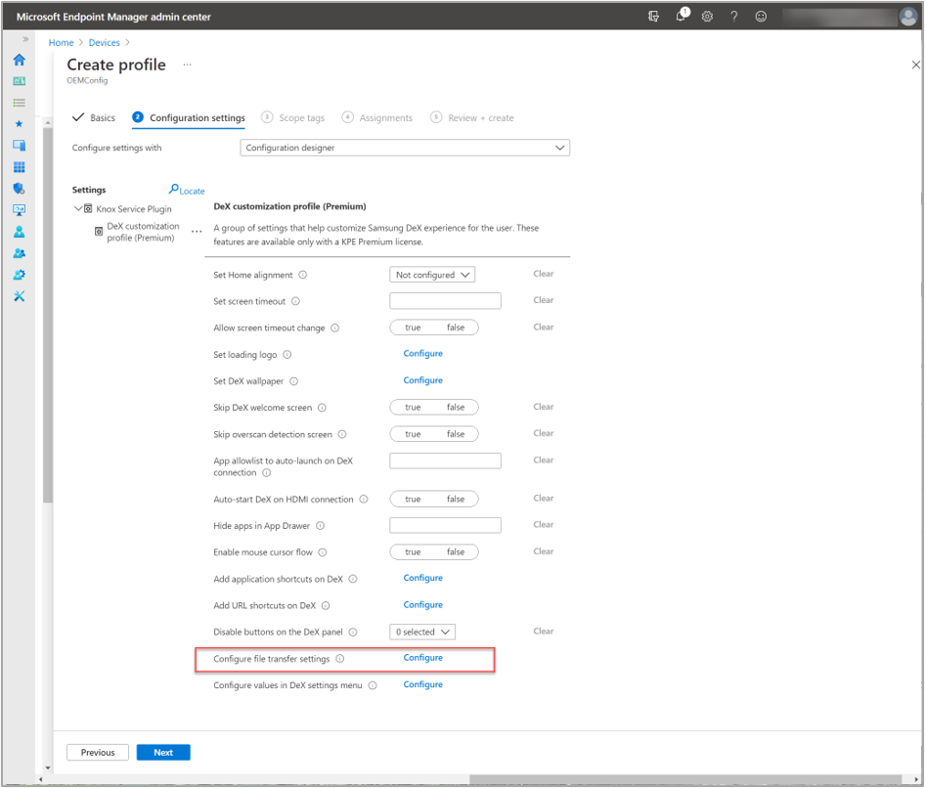Screen dimensions: 925x788
Task: Open Disable buttons on DeX panel dropdown
Action: (x=422, y=632)
